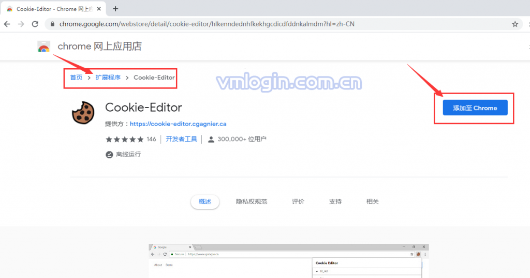530x278 pixels.
Task: Go back using the browser back arrow
Action: coord(7,24)
